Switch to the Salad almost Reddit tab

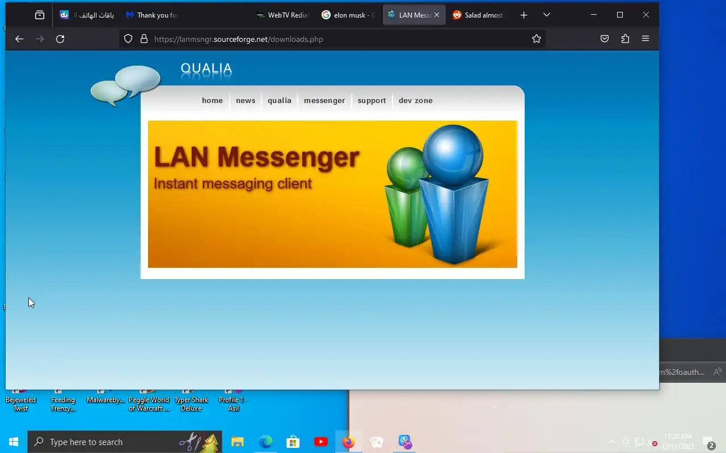tap(479, 15)
